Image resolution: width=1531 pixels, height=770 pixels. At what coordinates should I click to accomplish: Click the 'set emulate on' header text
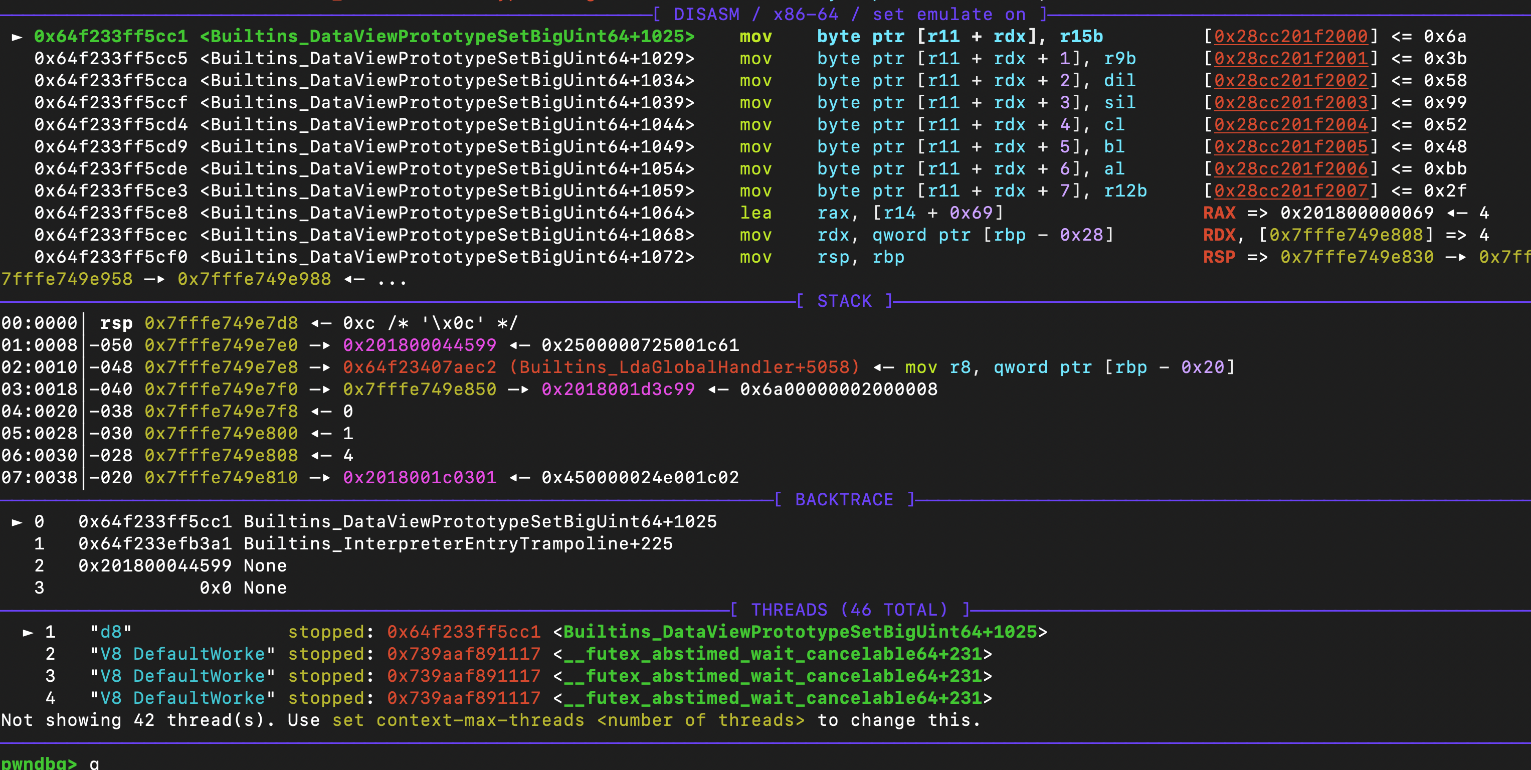[x=948, y=14]
